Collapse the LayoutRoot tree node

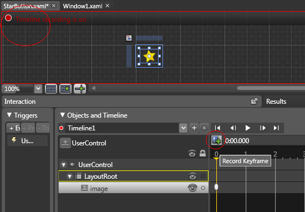click(69, 176)
